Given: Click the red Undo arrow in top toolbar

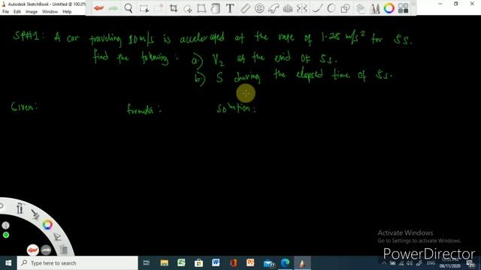Looking at the screenshot, I should point(98,8).
